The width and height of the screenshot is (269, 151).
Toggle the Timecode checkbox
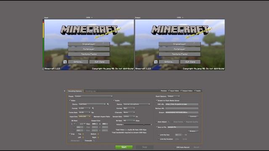(x=83, y=141)
